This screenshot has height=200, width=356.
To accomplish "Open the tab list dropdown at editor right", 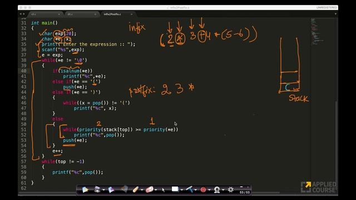I will pos(335,14).
